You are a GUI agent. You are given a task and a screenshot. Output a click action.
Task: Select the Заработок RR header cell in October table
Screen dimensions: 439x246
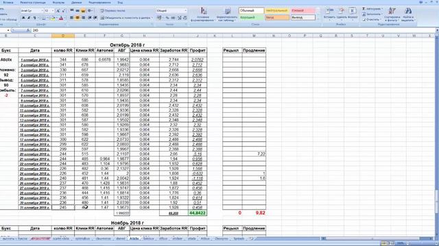(174, 51)
